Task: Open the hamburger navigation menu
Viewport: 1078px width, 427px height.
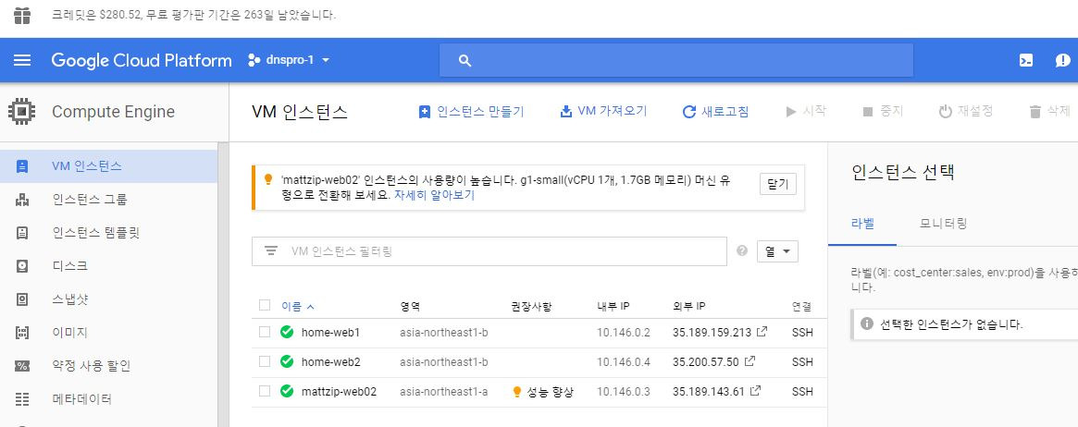Action: (22, 60)
